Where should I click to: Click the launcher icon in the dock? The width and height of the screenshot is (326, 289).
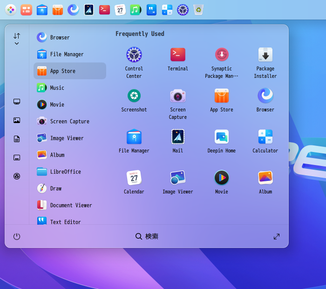[x=11, y=10]
